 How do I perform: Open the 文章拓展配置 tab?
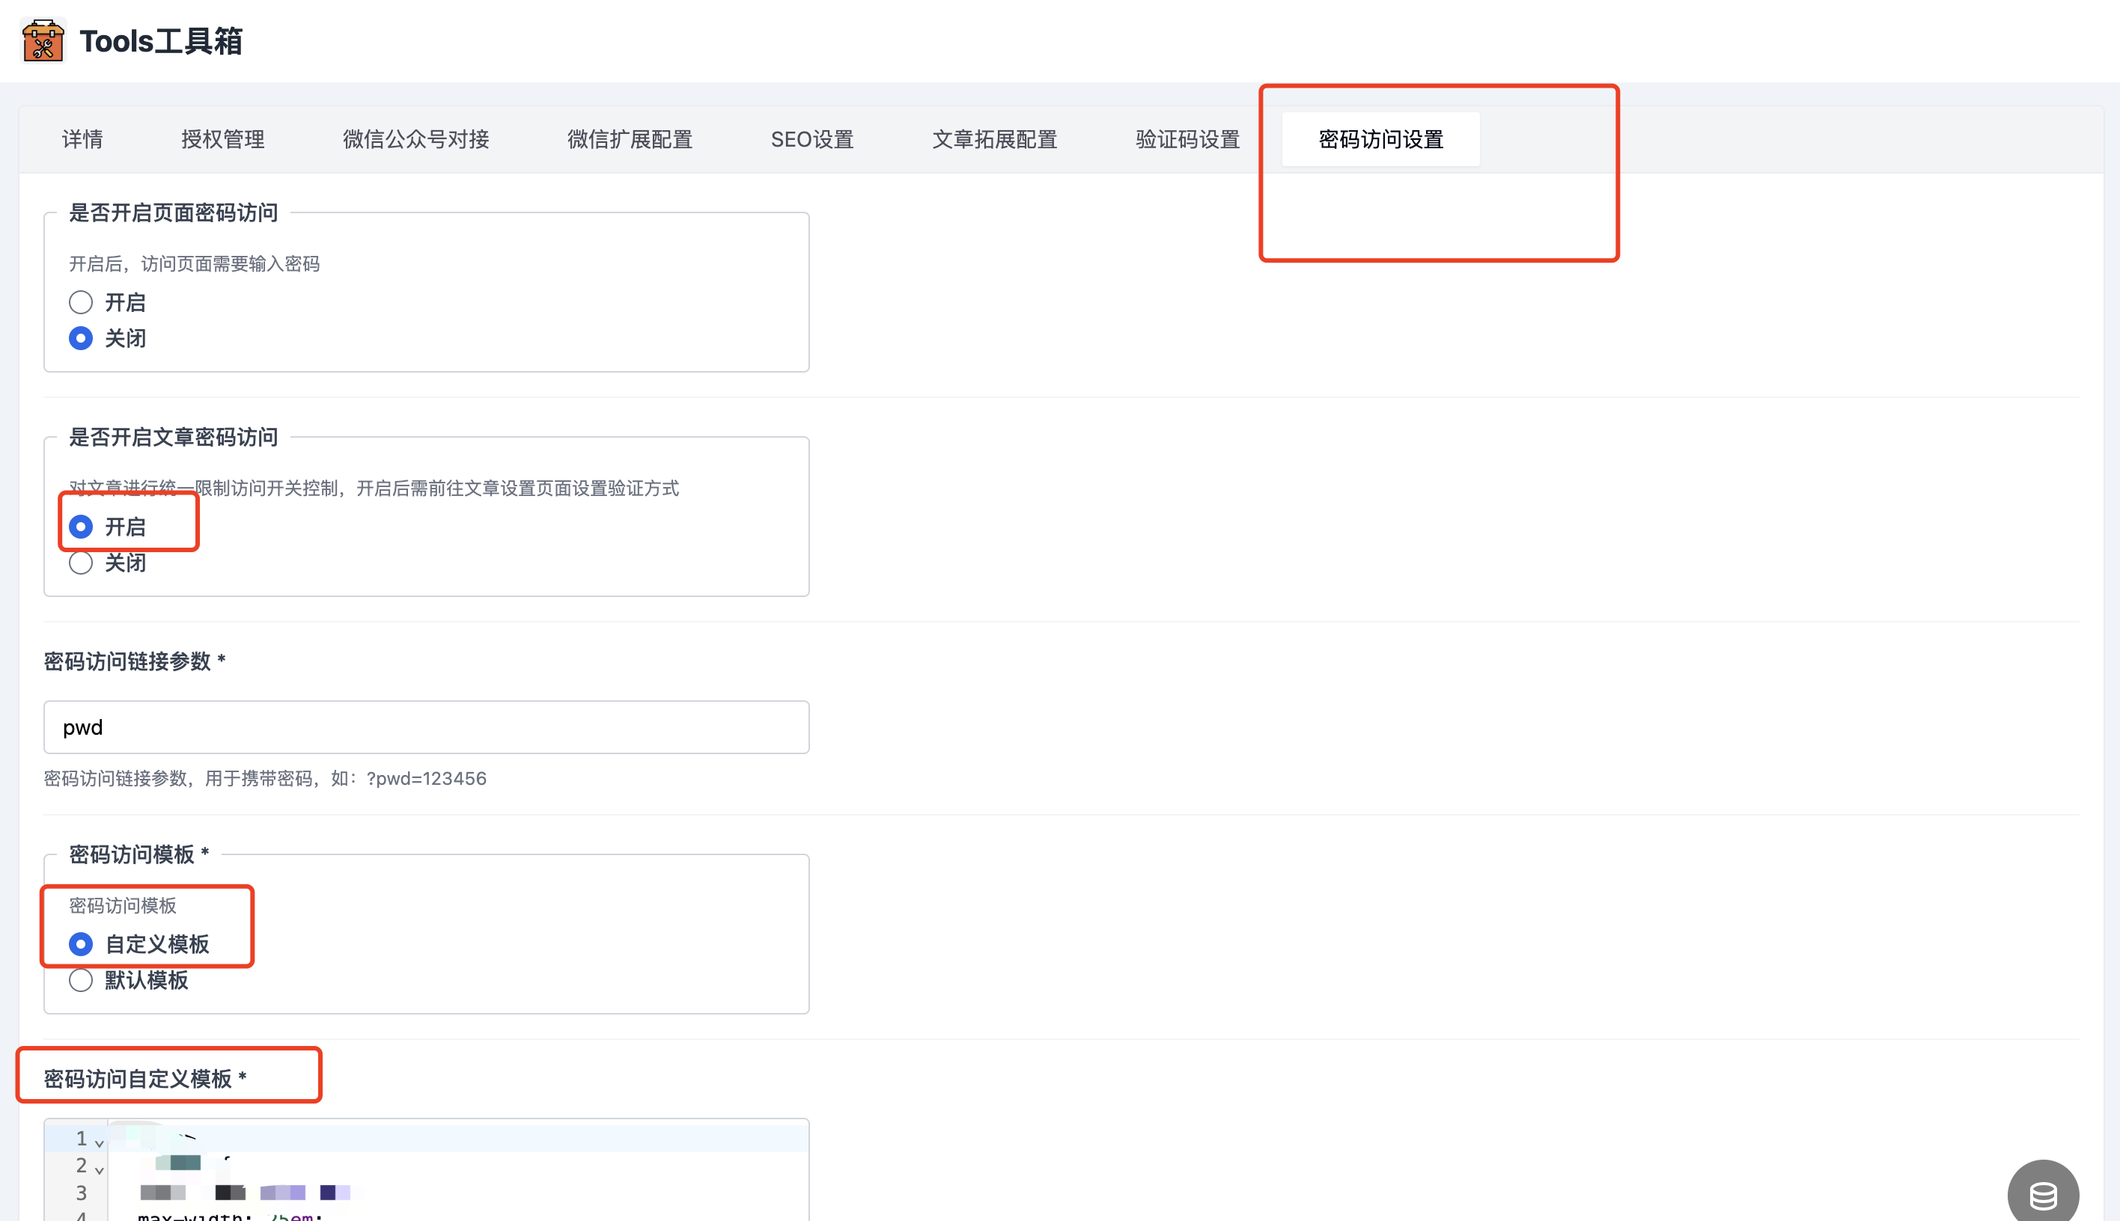tap(995, 139)
